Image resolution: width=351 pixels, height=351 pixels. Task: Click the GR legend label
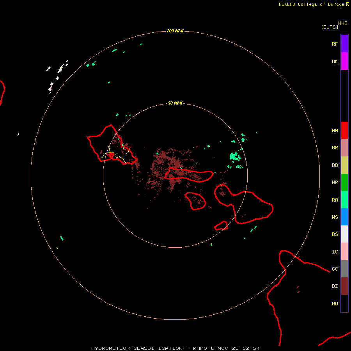click(x=335, y=148)
